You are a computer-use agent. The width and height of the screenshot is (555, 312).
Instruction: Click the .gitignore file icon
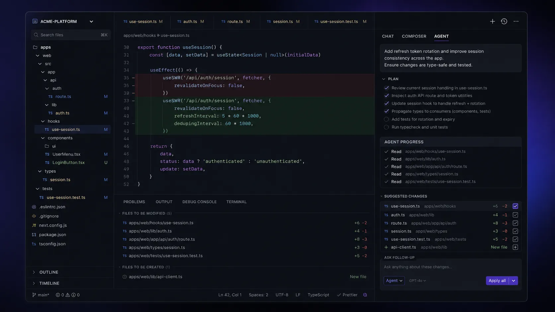(34, 216)
